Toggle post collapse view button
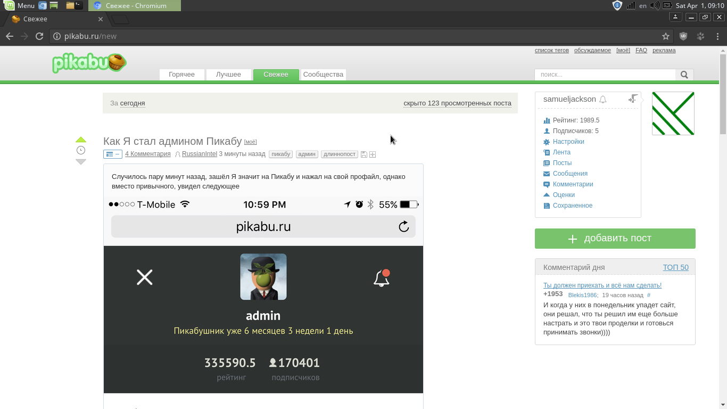This screenshot has width=727, height=409. click(113, 154)
